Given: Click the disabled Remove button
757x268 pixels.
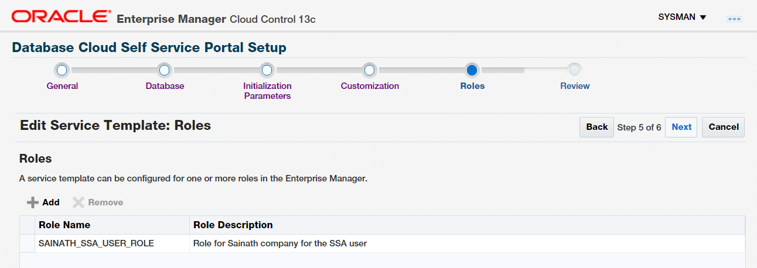Looking at the screenshot, I should [x=98, y=202].
